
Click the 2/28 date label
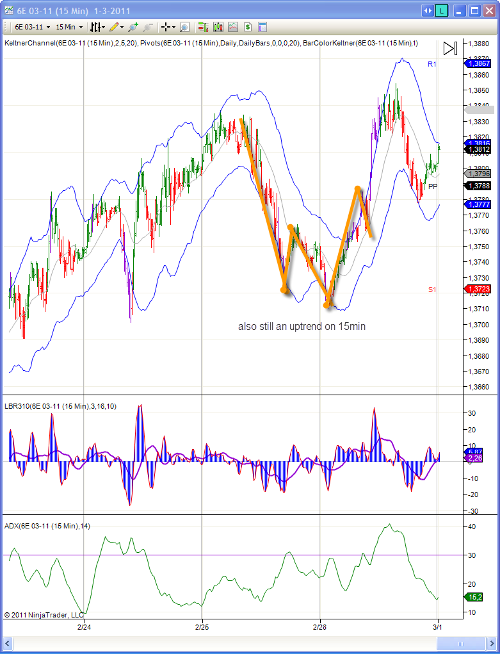319,626
